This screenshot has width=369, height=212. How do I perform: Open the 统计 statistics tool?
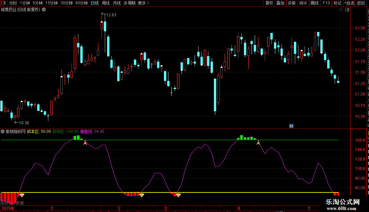click(x=303, y=3)
